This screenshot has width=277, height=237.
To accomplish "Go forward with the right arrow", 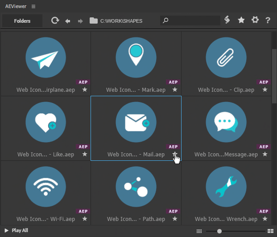I will click(80, 21).
